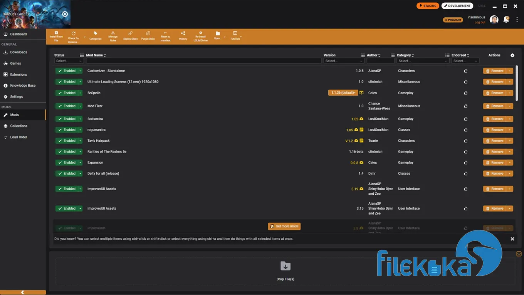Remove the Ultimate Loading Screens mod

495,82
